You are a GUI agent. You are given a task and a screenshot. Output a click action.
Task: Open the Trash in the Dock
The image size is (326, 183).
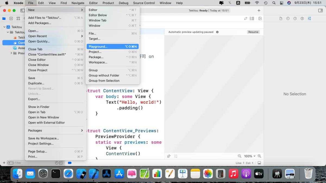[308, 174]
